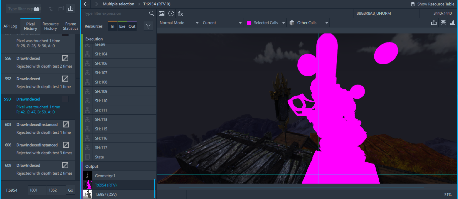Click the clock history icon

coord(171,13)
